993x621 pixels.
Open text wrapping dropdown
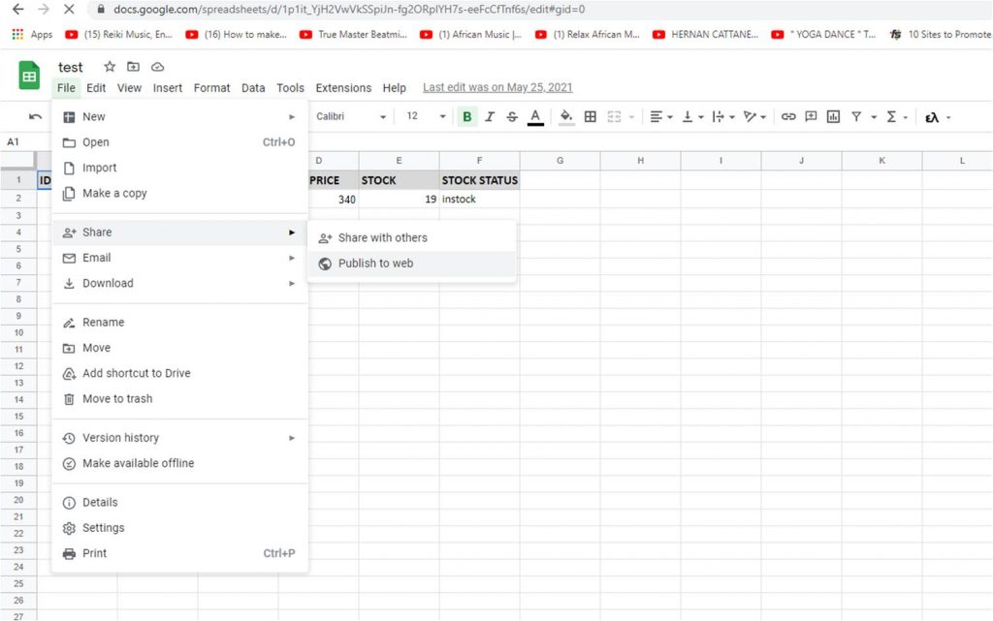point(723,116)
